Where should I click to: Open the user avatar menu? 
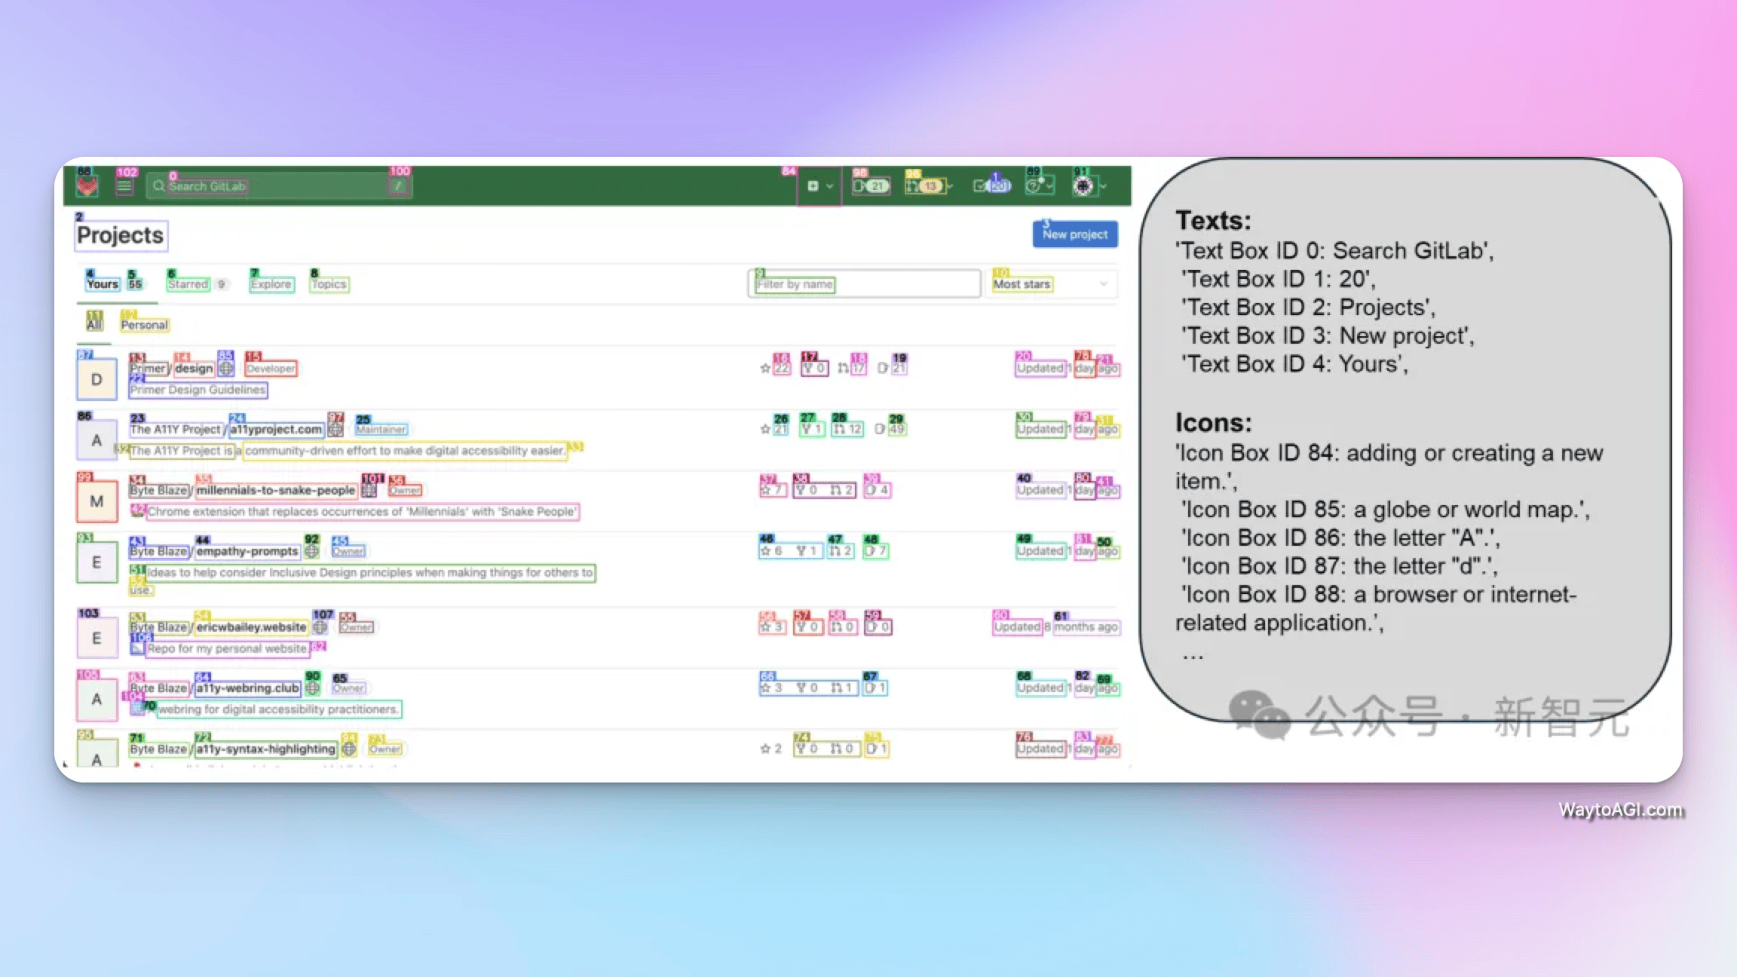(x=1089, y=186)
